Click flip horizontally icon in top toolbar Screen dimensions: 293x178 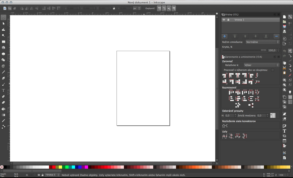pyautogui.click(x=32, y=8)
